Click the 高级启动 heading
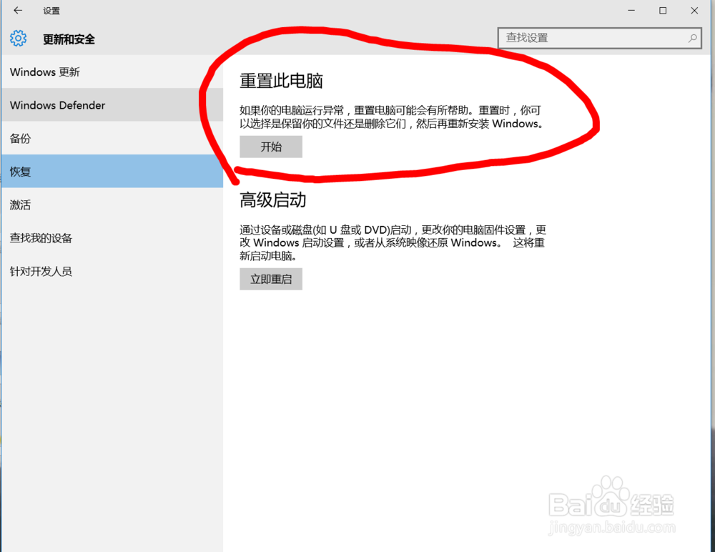This screenshot has width=715, height=552. tap(272, 199)
